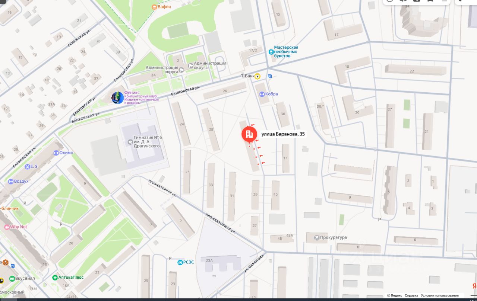The height and width of the screenshot is (301, 477).
Task: Click the red улица Баранова, 35 pin
Action: tap(249, 135)
